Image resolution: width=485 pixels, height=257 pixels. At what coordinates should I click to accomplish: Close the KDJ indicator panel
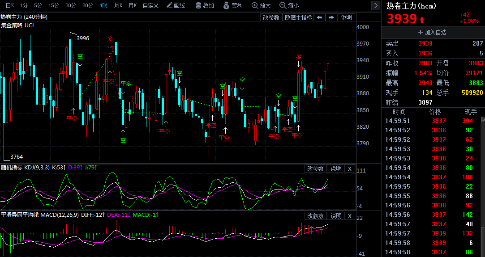[350, 169]
